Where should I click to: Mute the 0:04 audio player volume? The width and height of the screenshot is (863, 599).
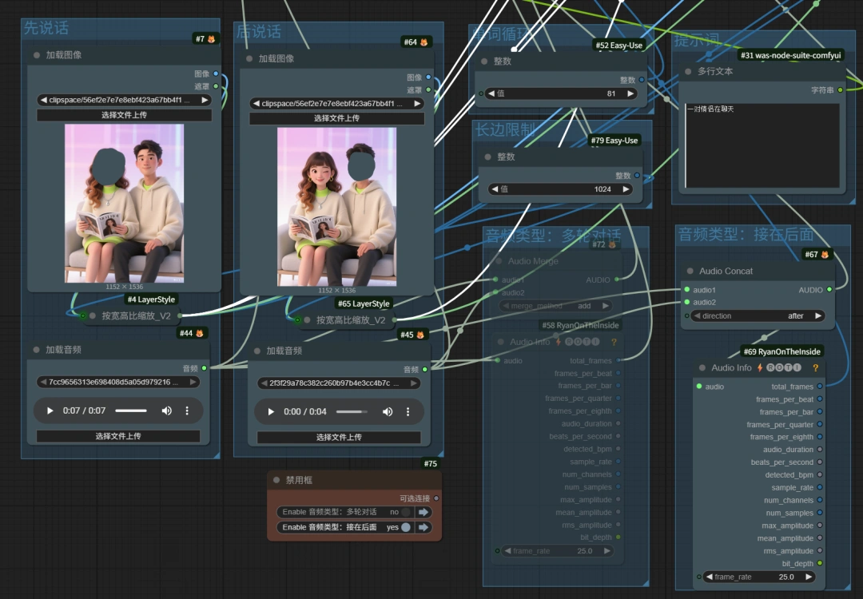tap(388, 411)
